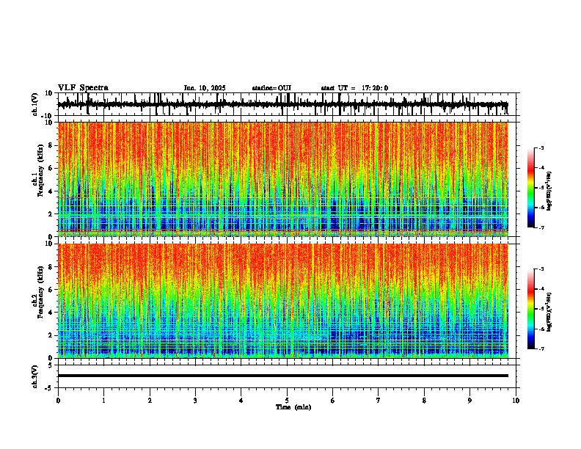Viewport: 581px width, 449px height.
Task: Click the ch.1 color scale log(PSD) units label
Action: click(549, 191)
